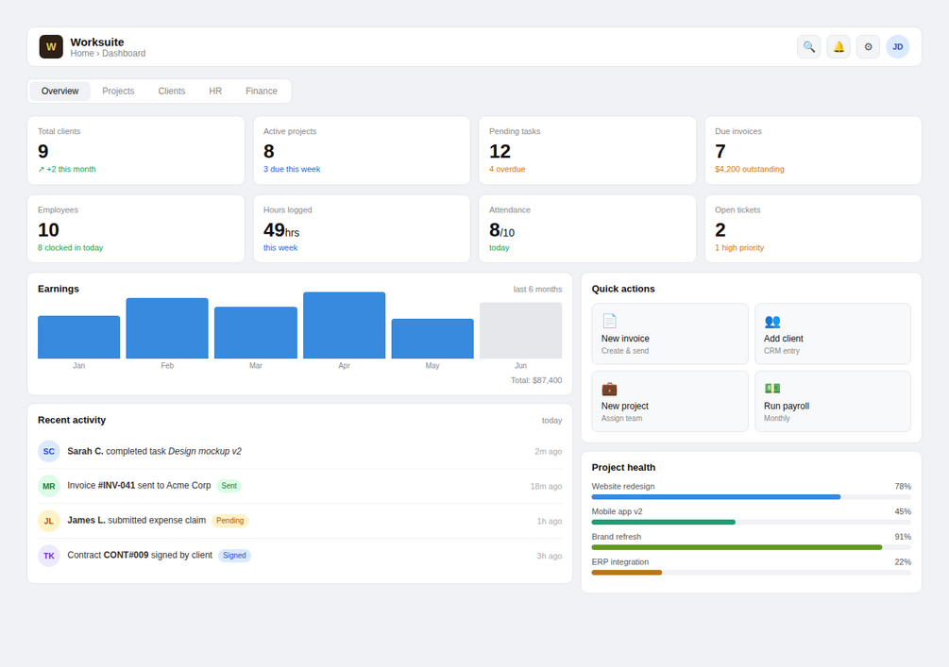Click the Website redesign progress bar
Screen dimensions: 949x667
751,497
